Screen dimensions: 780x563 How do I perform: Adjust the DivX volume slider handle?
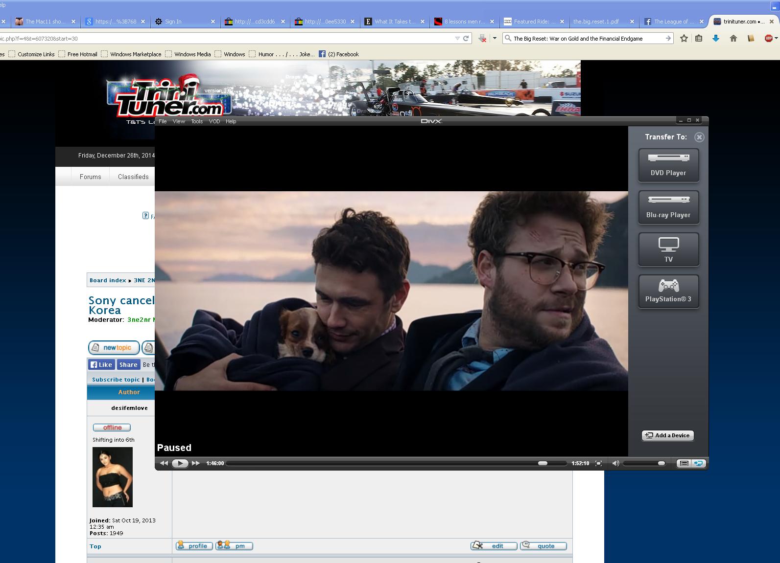pos(662,463)
